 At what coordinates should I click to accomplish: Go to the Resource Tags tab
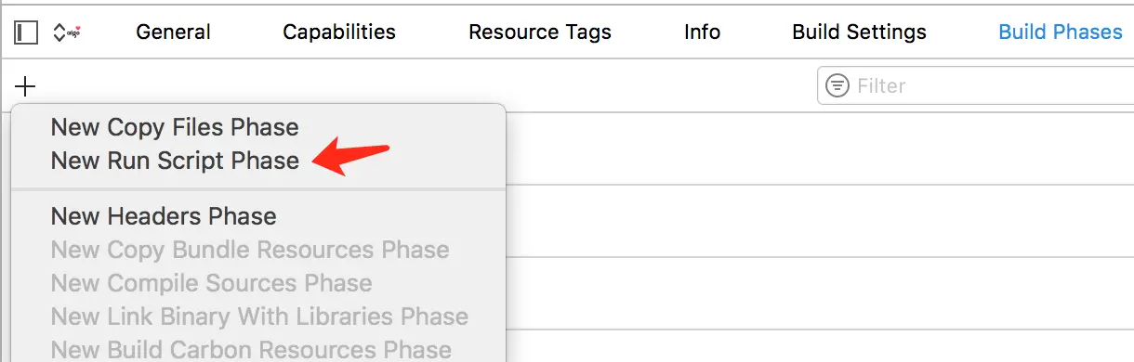(540, 32)
